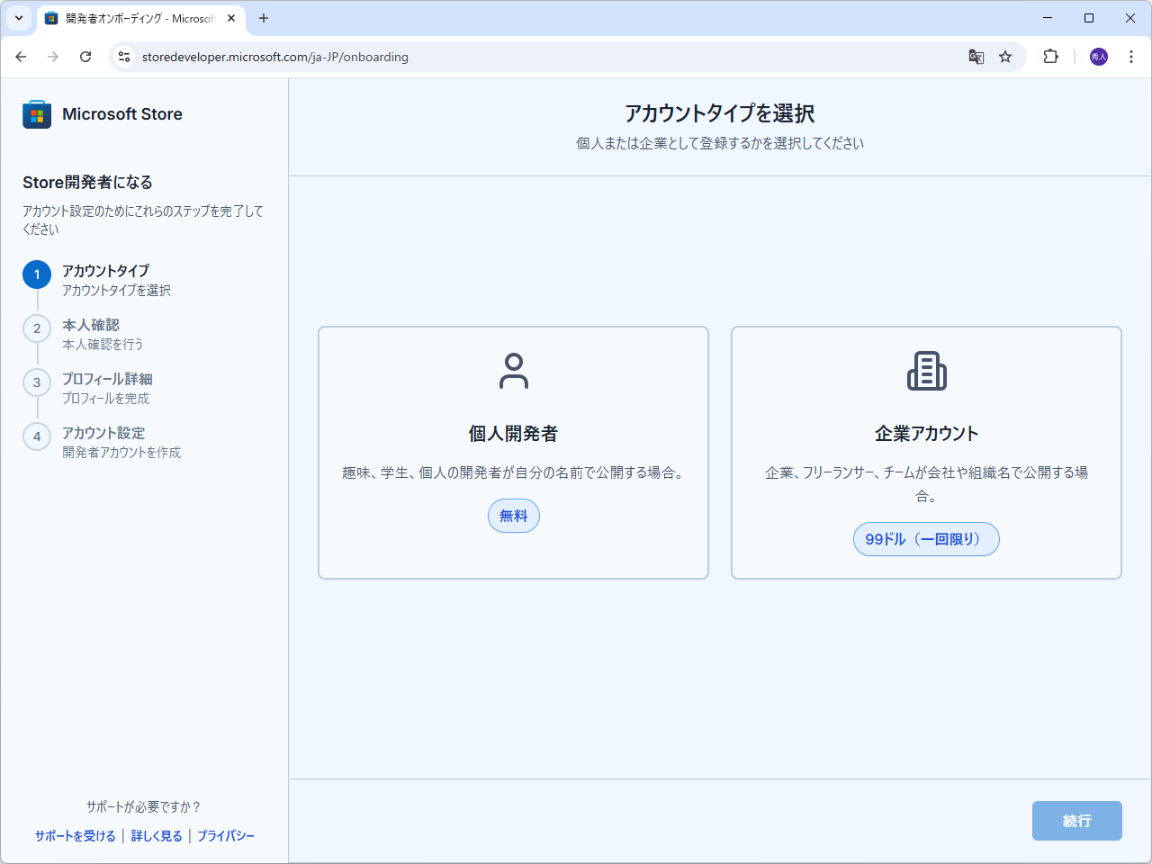Screen dimensions: 1152x864
Task: Choose the 個人開発者 account card
Action: pos(513,452)
